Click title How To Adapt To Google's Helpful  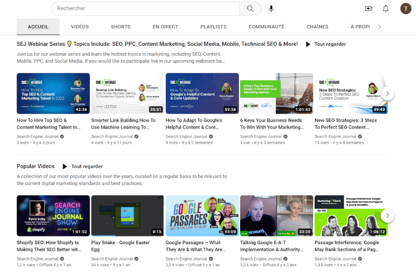point(194,124)
